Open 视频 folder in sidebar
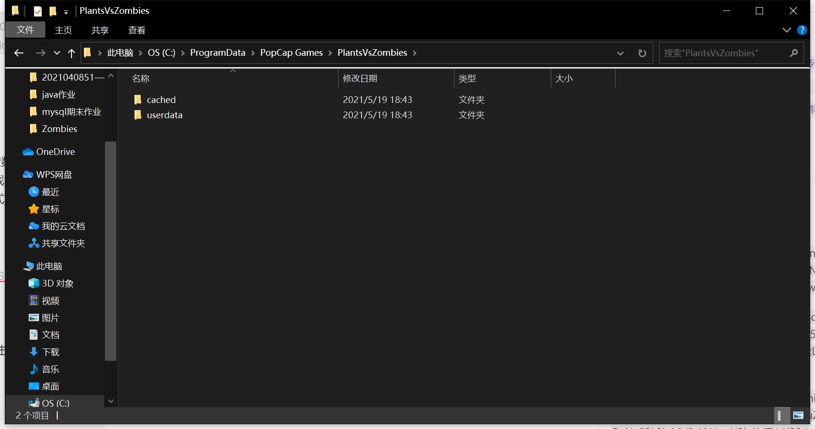 51,300
